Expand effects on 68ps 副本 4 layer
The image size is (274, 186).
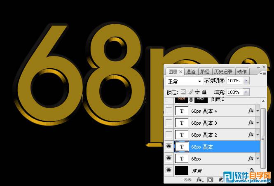258,111
